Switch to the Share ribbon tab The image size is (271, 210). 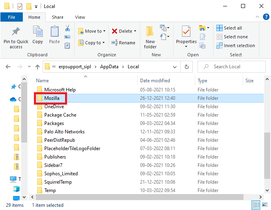click(57, 17)
